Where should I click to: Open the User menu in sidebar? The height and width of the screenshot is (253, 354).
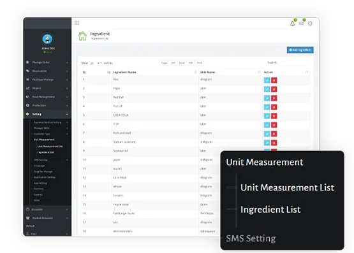click(47, 234)
